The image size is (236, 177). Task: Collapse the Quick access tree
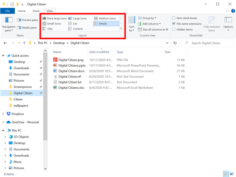pyautogui.click(x=3, y=55)
